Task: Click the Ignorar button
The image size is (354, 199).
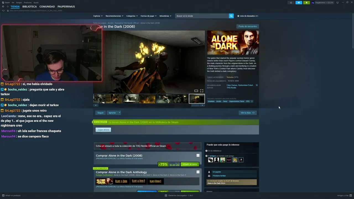Action: (x=112, y=113)
